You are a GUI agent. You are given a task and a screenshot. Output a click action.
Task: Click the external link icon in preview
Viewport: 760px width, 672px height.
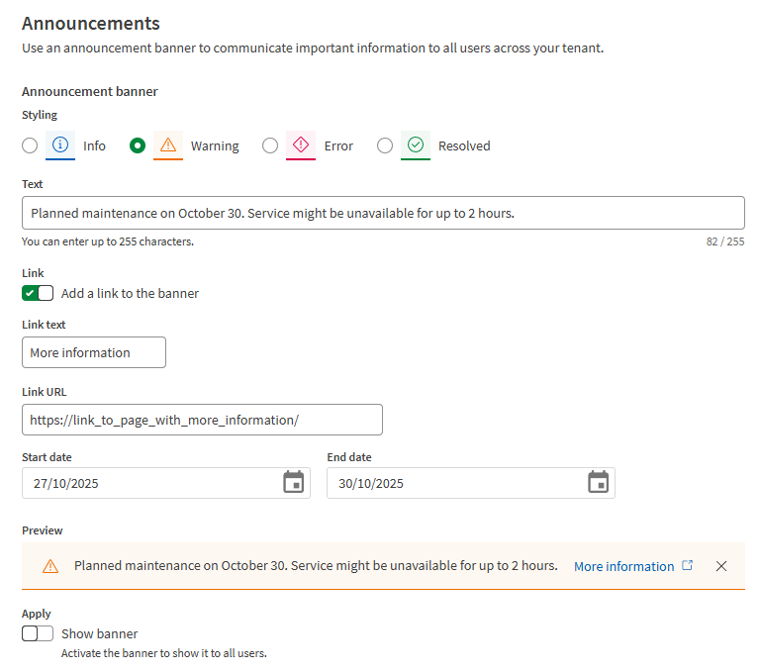(688, 566)
